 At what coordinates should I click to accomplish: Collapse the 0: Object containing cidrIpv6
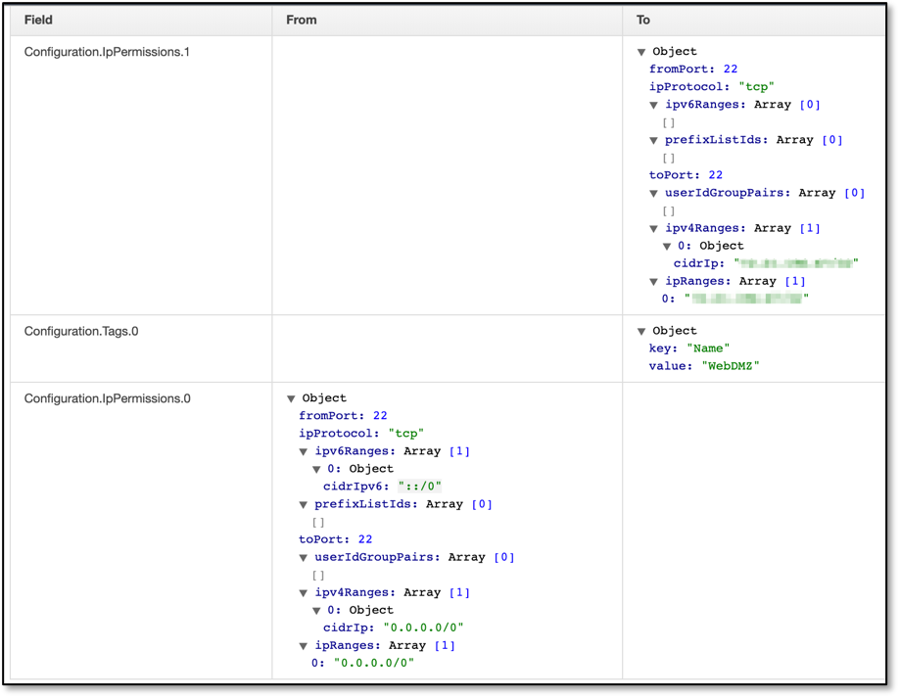[x=316, y=470]
